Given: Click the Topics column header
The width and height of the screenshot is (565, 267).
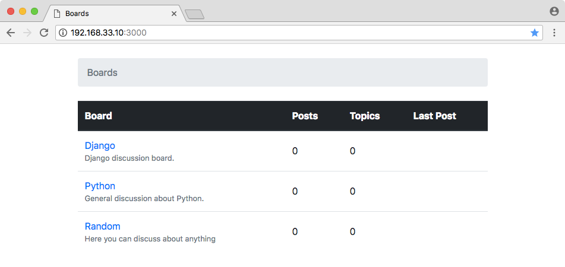Looking at the screenshot, I should 365,116.
